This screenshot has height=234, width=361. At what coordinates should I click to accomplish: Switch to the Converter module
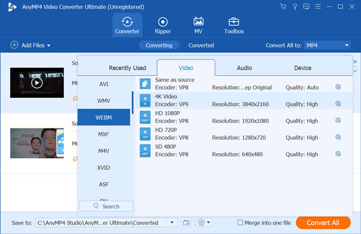coord(128,25)
